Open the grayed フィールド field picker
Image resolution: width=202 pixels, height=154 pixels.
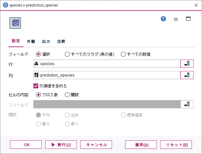(187, 104)
